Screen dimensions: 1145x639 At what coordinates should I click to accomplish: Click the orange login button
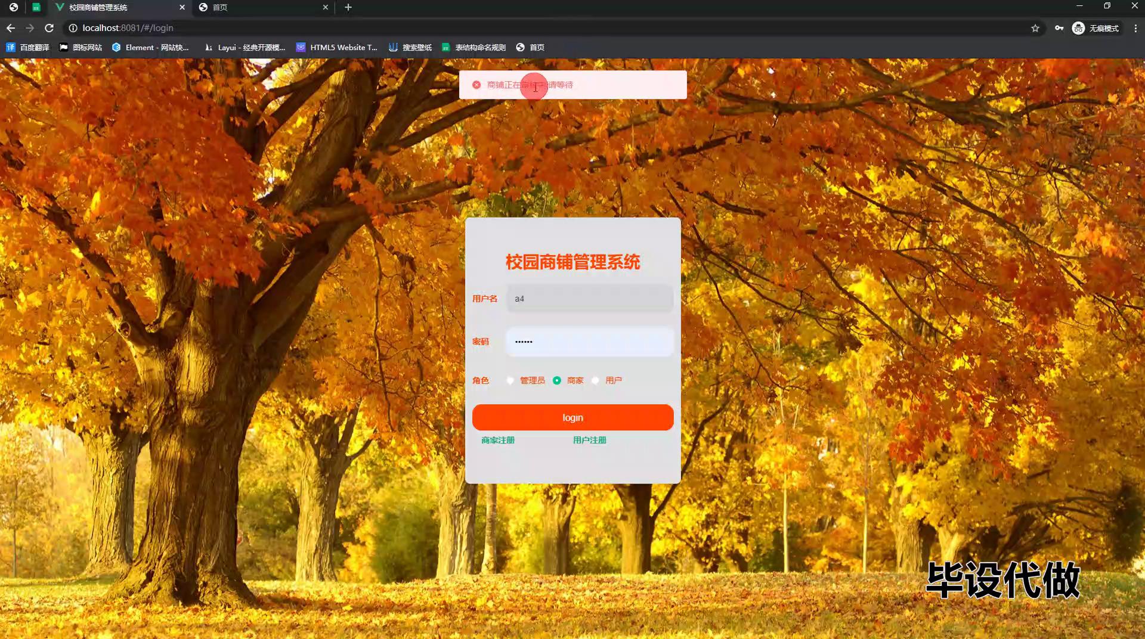572,417
